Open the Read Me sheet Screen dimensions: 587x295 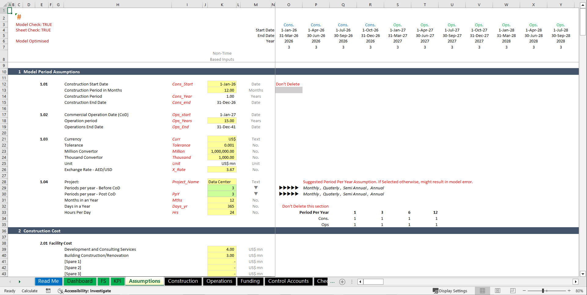click(48, 281)
